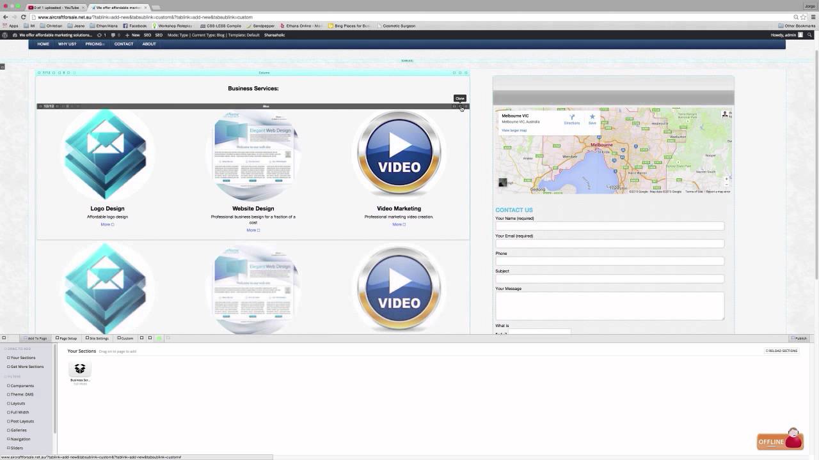Click the View larger map link
This screenshot has width=819, height=460.
tap(514, 130)
